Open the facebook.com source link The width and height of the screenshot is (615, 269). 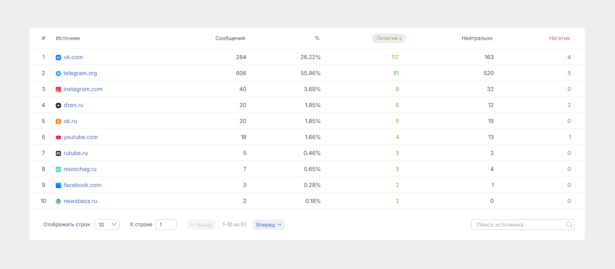(82, 185)
